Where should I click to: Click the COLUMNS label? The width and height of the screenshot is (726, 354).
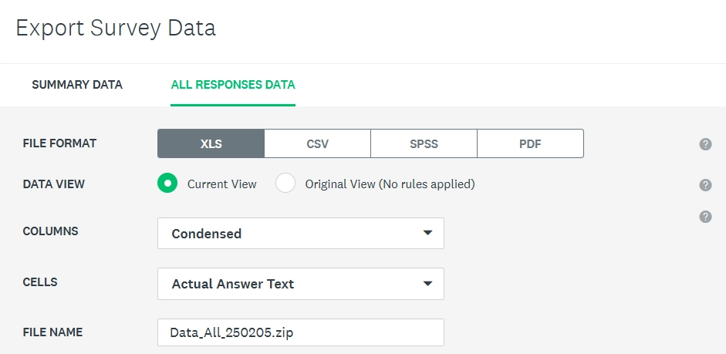click(50, 231)
